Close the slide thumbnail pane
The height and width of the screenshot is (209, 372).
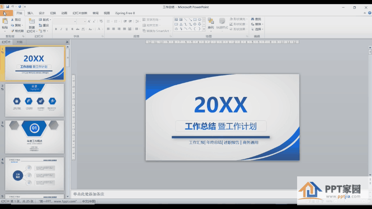67,42
